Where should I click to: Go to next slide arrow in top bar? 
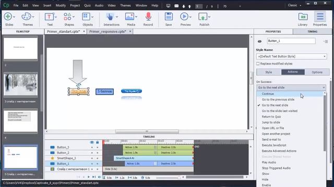click(184, 6)
